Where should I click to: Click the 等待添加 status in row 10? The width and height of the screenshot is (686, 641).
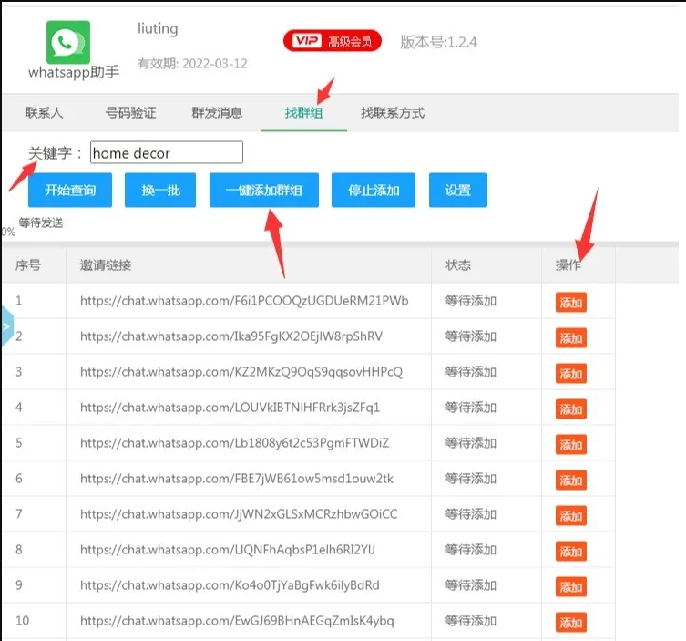(470, 620)
